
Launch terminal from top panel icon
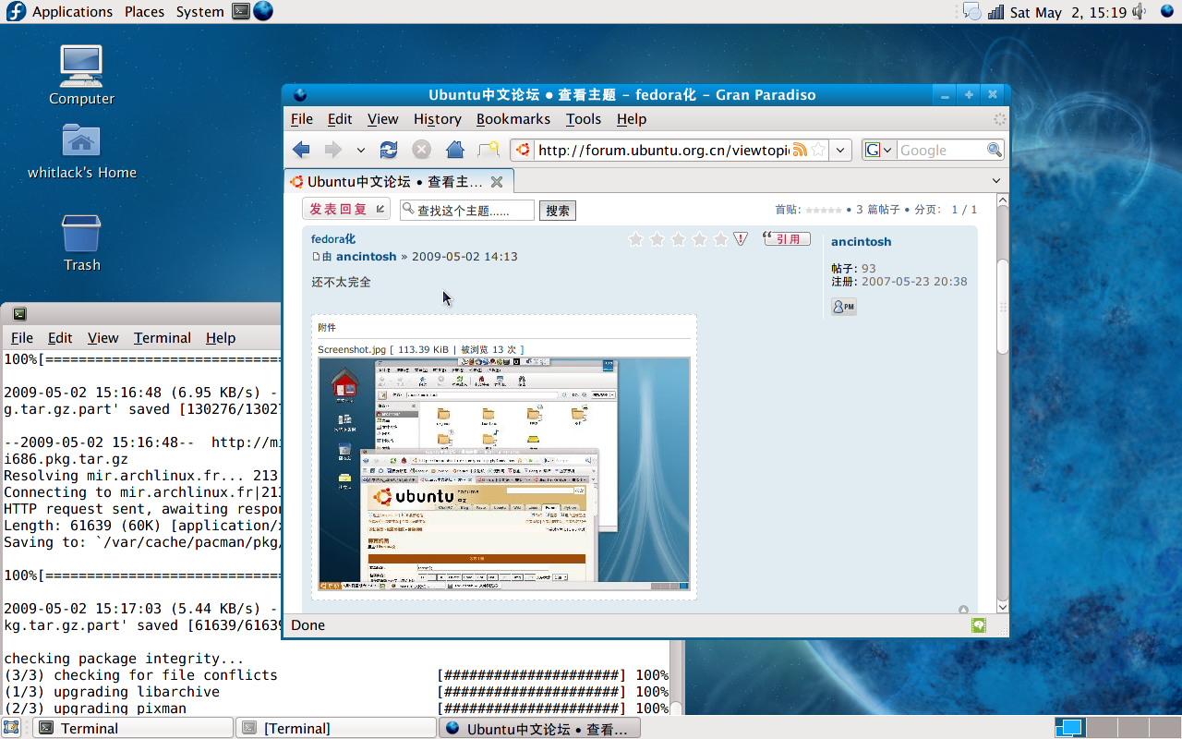pyautogui.click(x=240, y=11)
